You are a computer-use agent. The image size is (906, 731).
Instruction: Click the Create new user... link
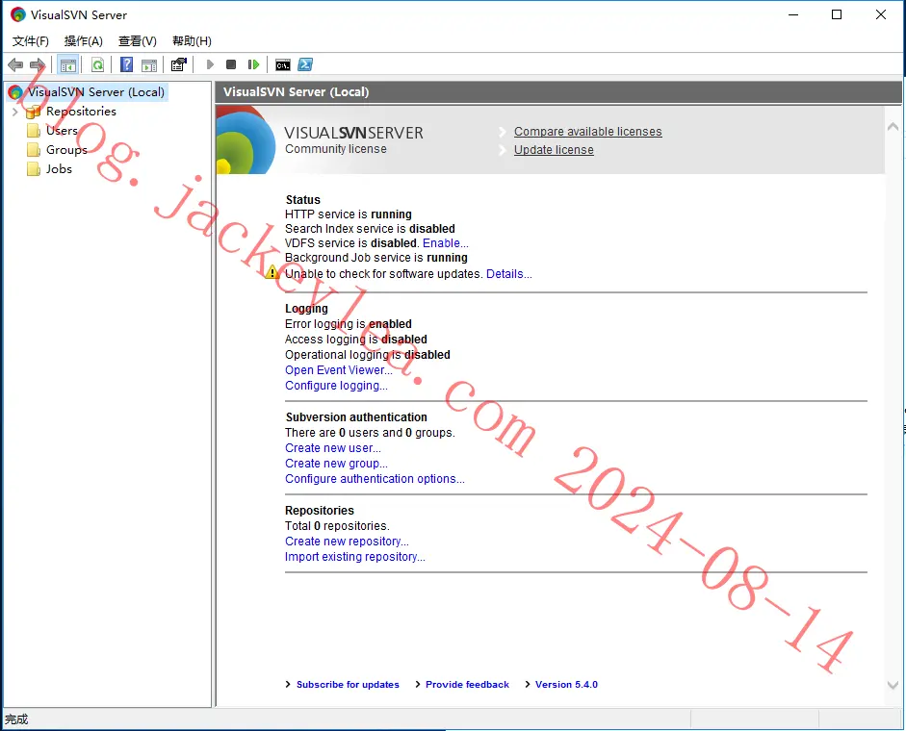(333, 448)
